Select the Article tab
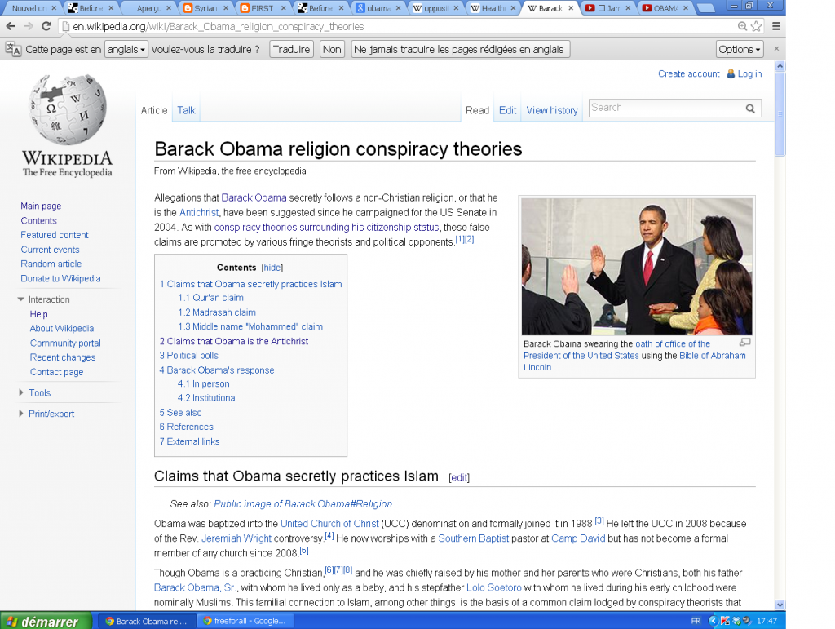The width and height of the screenshot is (835, 629). (154, 110)
